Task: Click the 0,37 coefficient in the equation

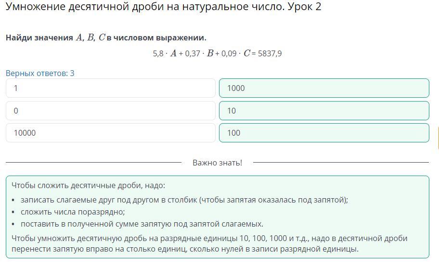Action: pos(194,53)
